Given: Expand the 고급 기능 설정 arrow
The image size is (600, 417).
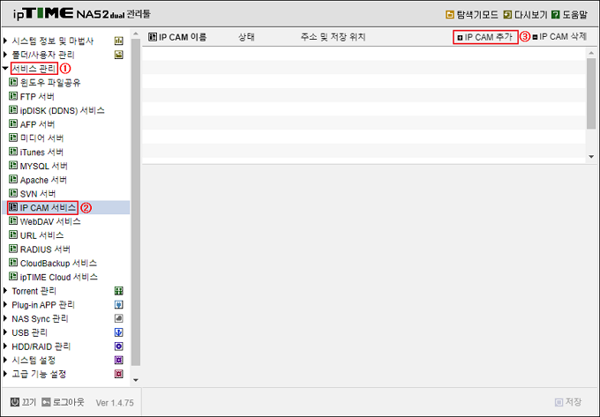Looking at the screenshot, I should coord(5,374).
